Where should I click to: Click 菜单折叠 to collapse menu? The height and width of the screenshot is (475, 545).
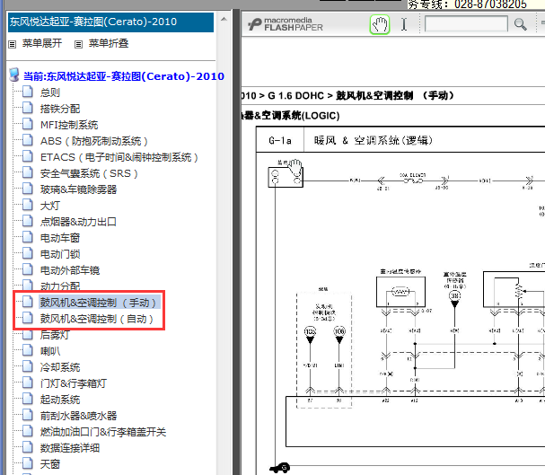(109, 43)
